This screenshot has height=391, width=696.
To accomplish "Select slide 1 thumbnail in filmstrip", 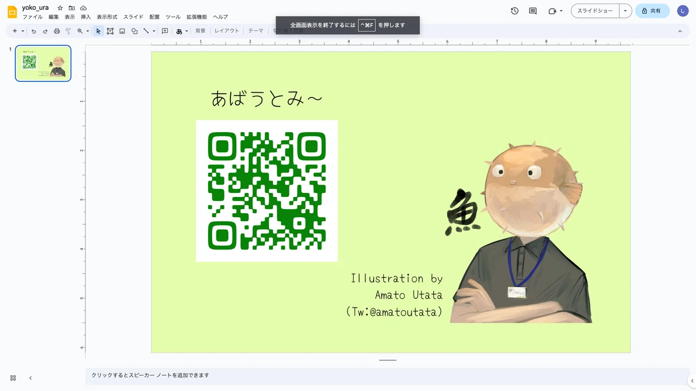I will [43, 63].
